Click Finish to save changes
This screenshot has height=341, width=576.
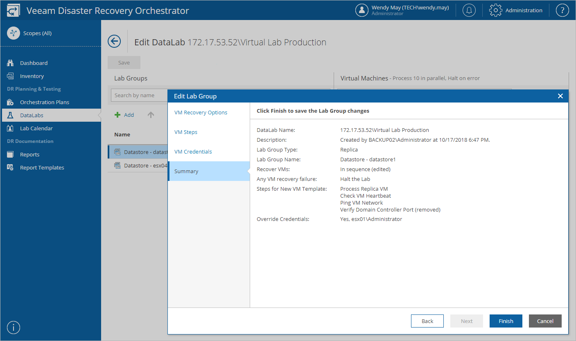coord(506,321)
